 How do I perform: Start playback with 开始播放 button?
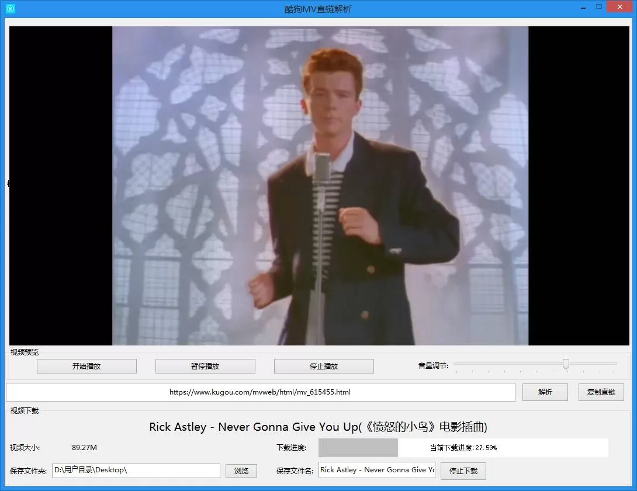86,366
